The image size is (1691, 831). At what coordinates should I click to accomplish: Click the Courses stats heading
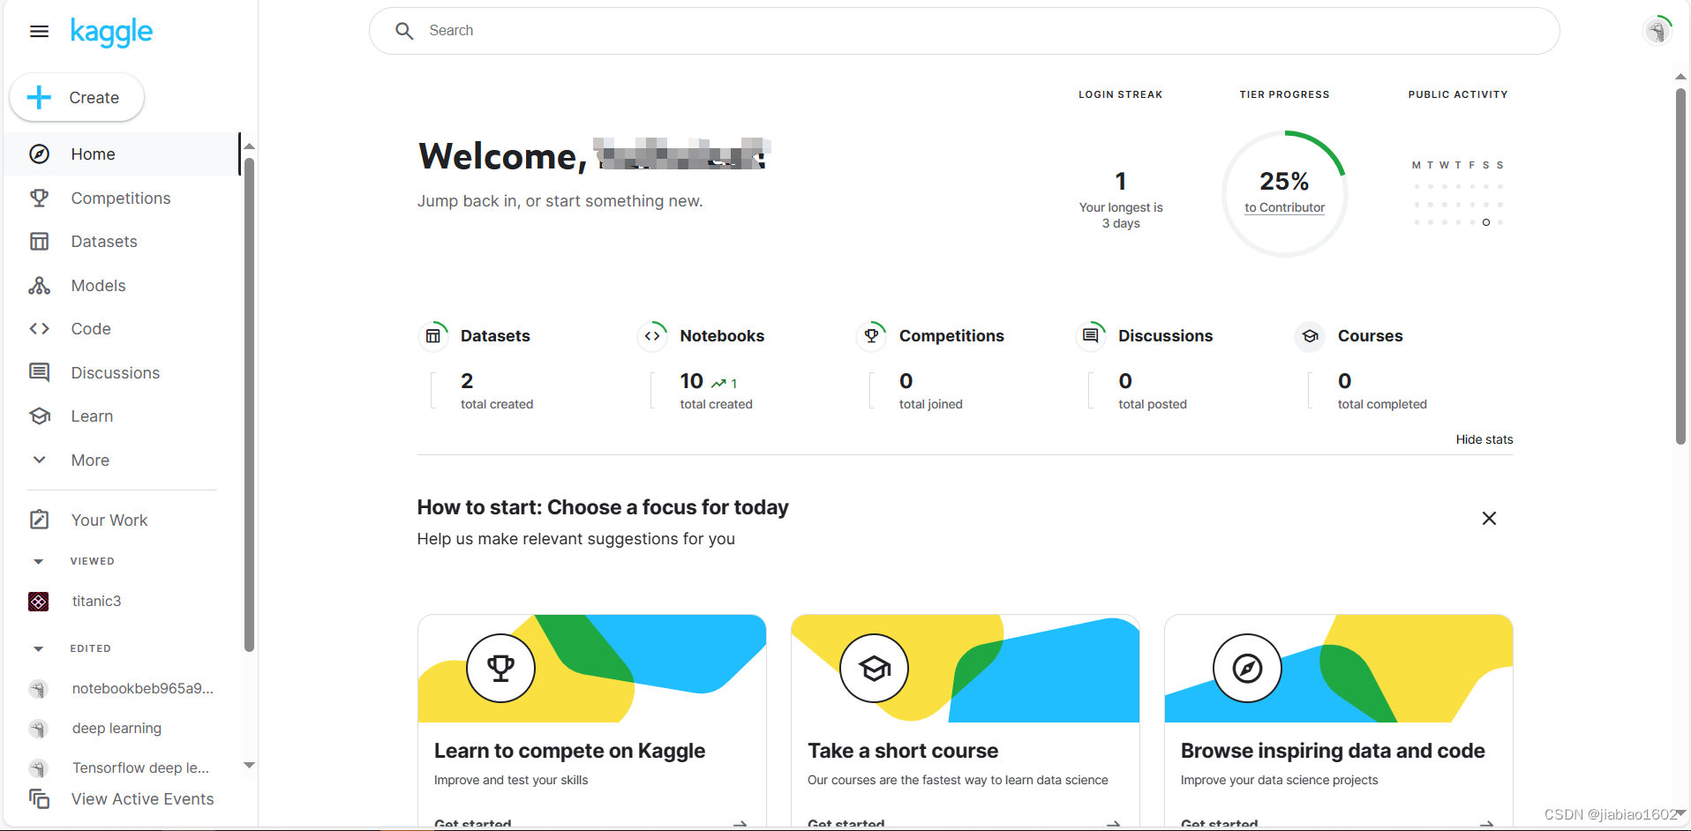[1370, 336]
